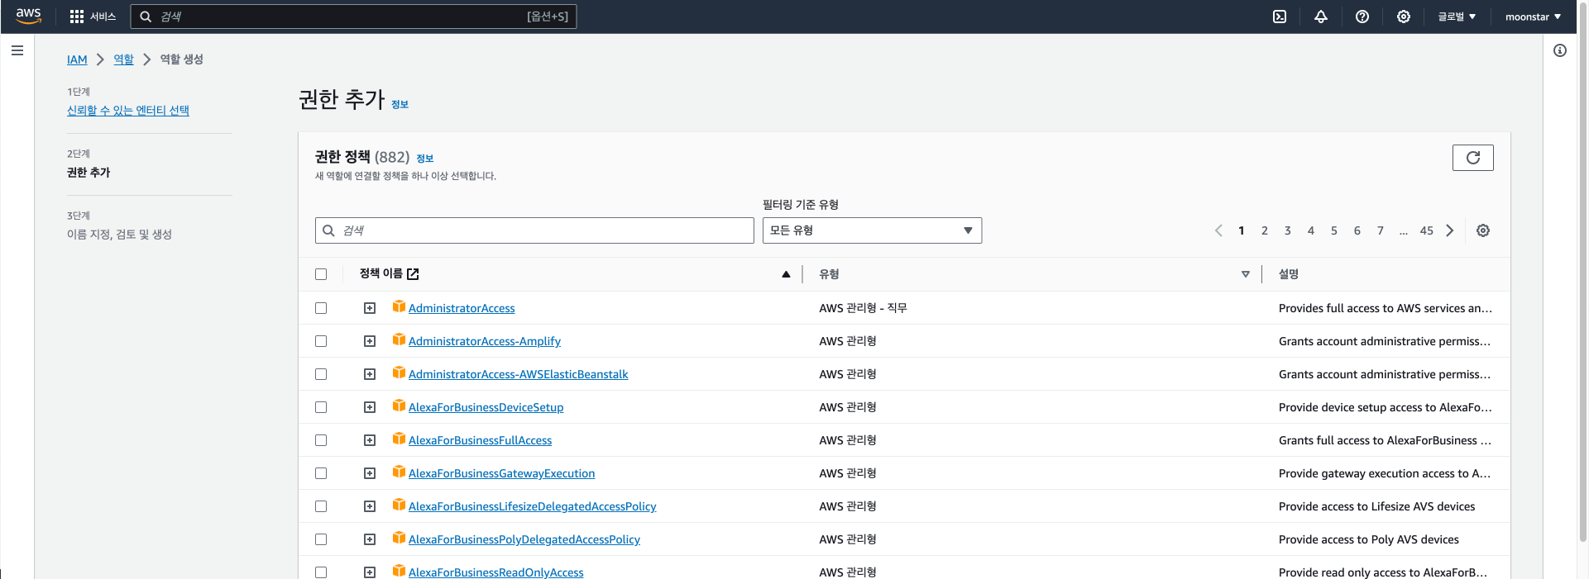1589x579 pixels.
Task: Expand the AlexaForBusinessGatewayExecution row
Action: coord(370,473)
